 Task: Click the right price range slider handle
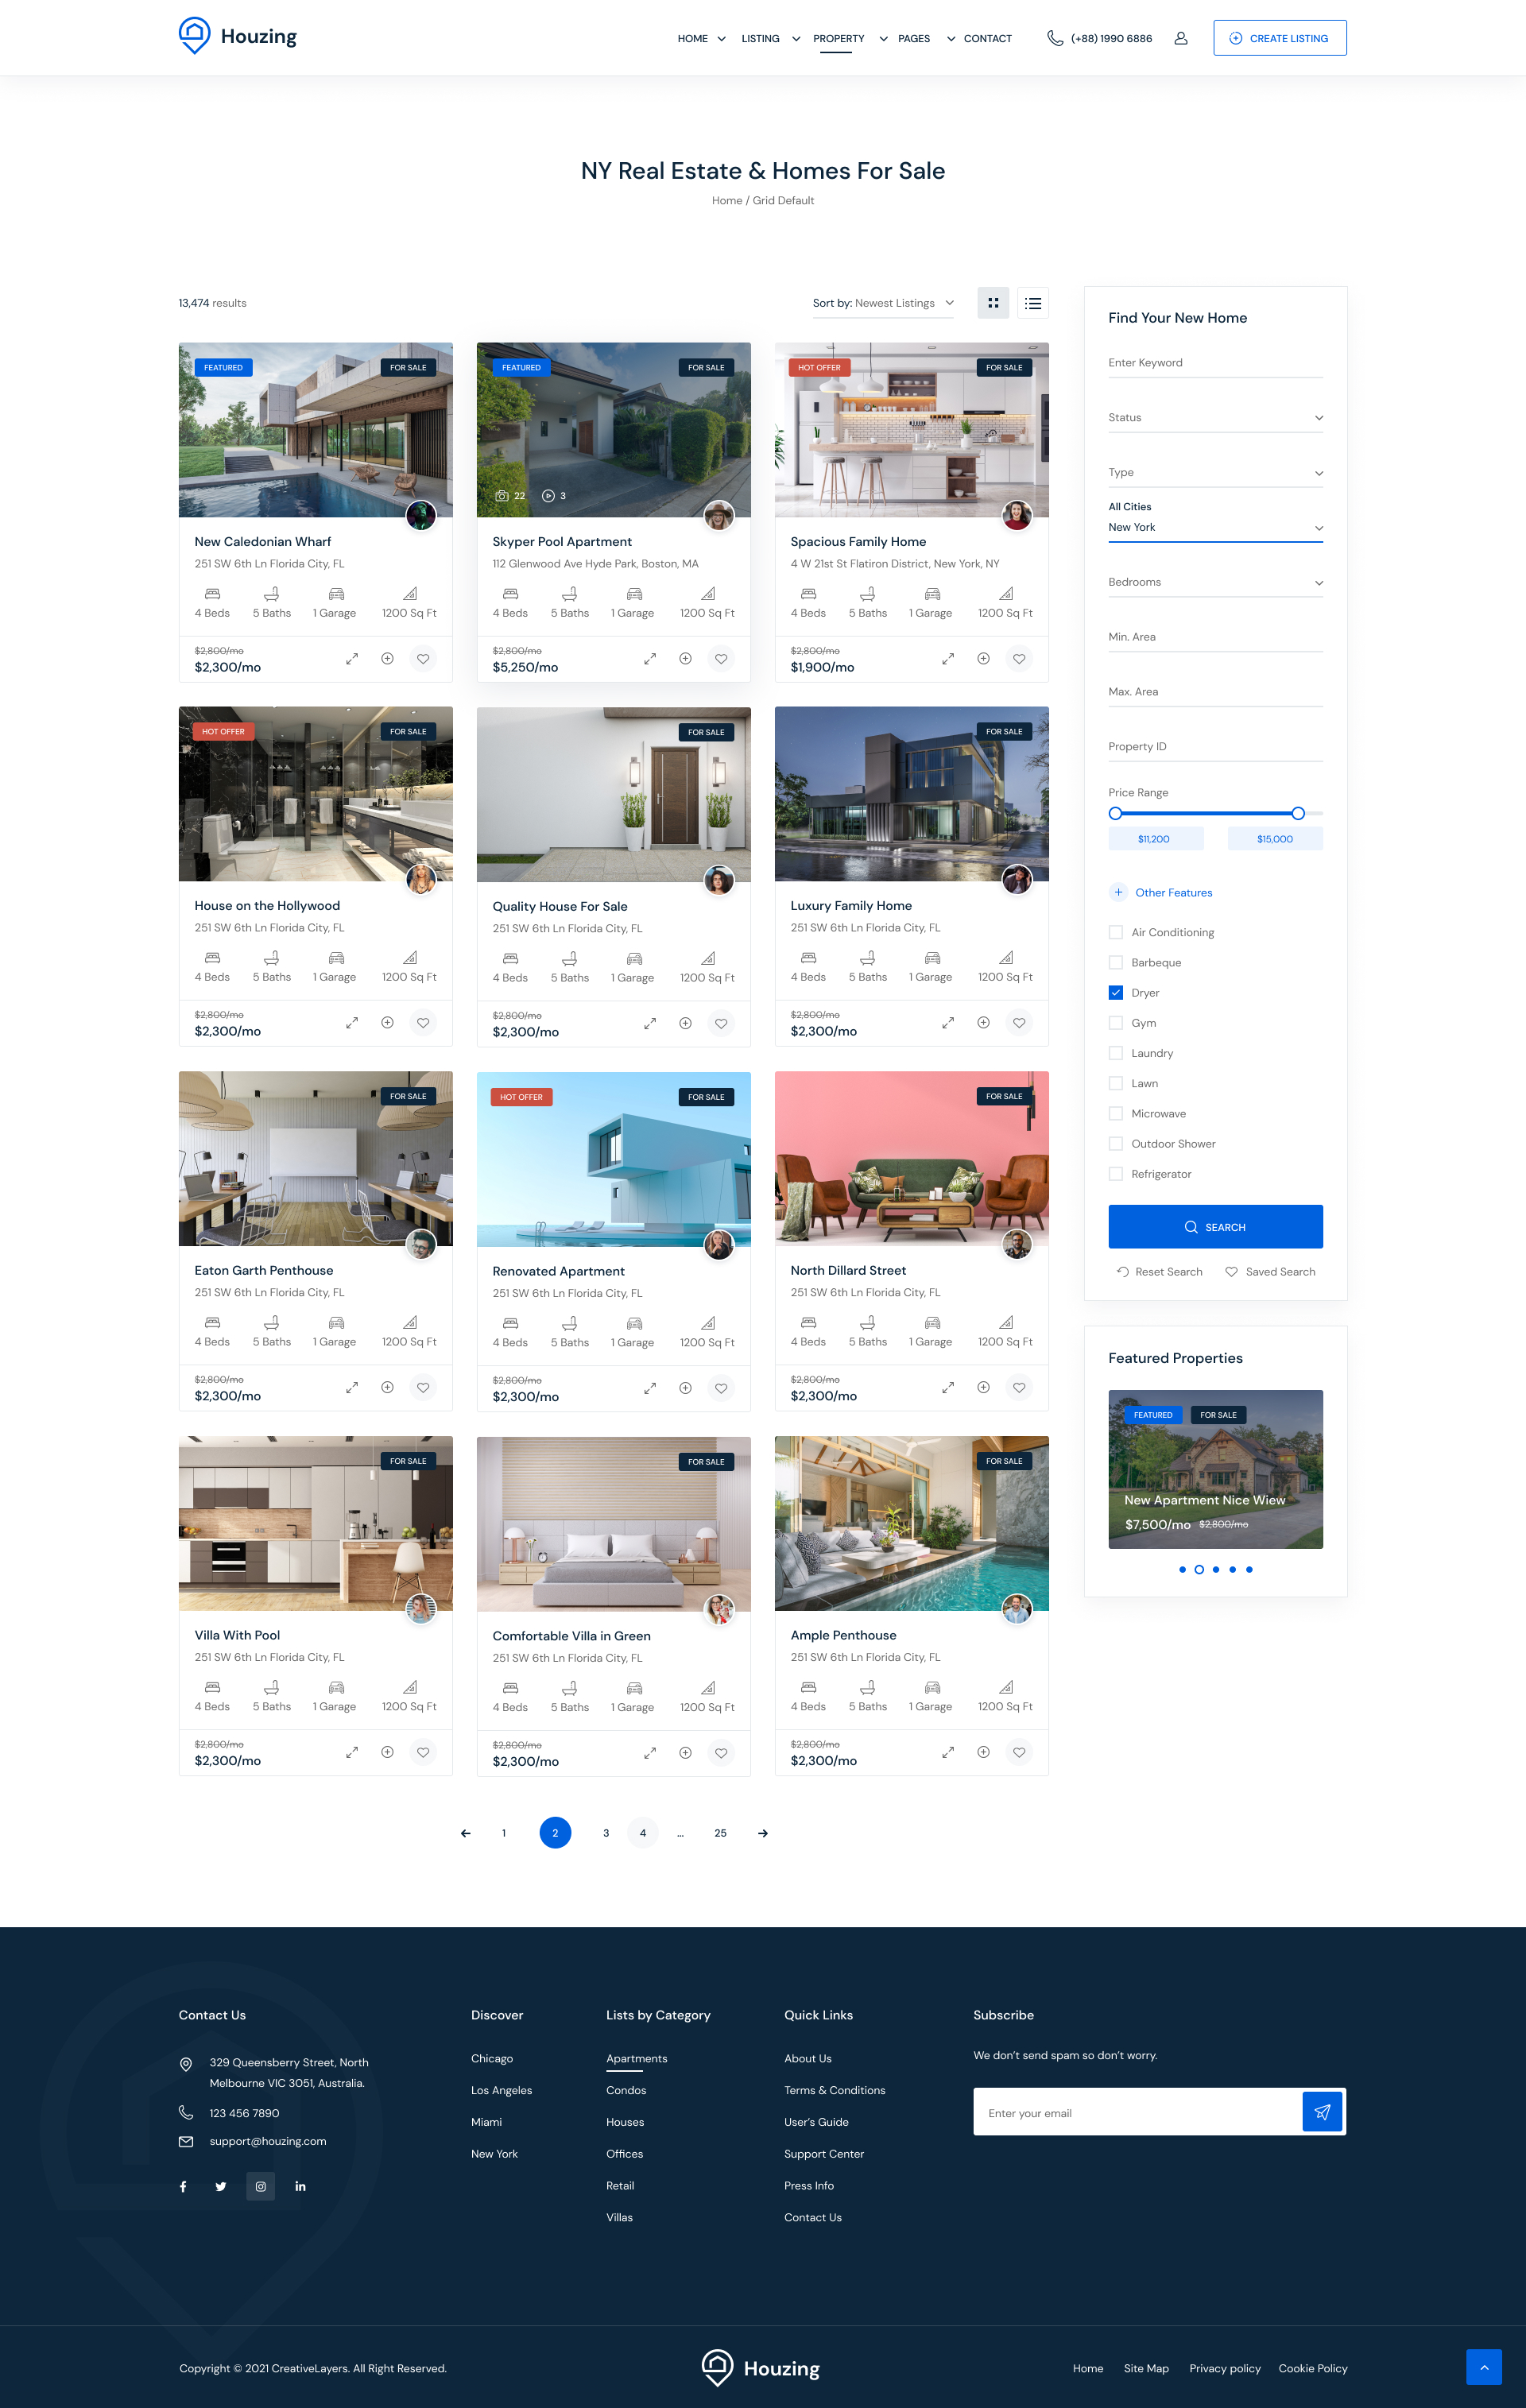[x=1297, y=813]
